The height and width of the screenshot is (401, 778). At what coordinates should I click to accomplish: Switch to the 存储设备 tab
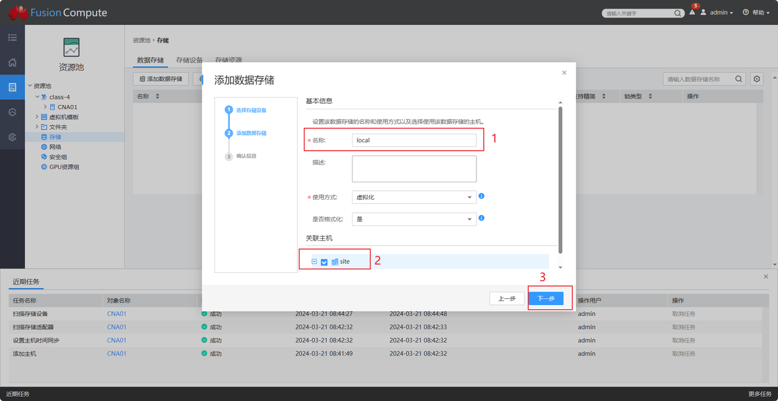[189, 60]
